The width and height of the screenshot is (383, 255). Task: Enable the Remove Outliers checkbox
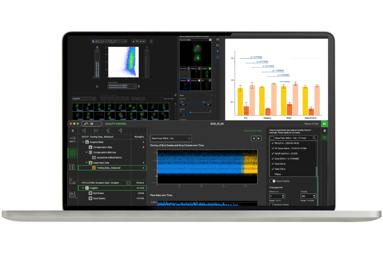[x=271, y=205]
